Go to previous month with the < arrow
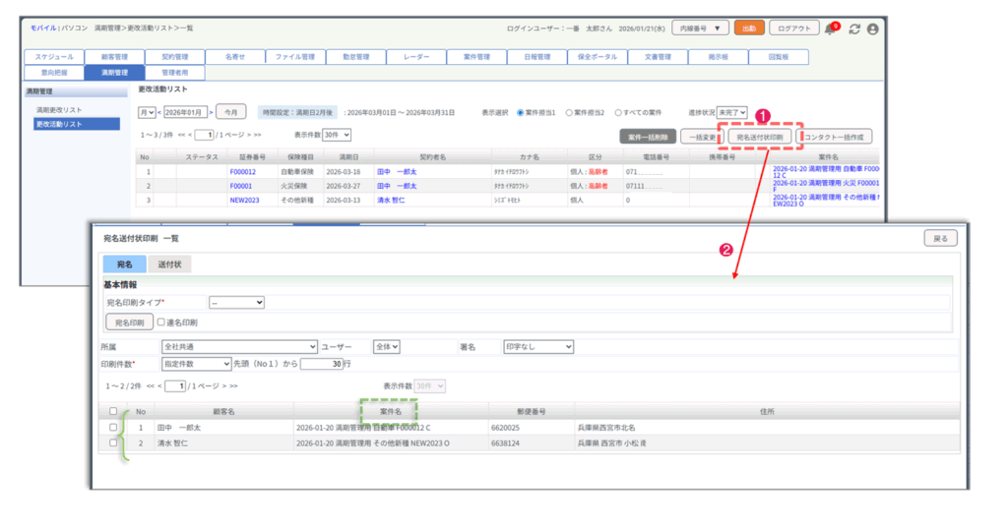The height and width of the screenshot is (529, 1008). coord(159,112)
